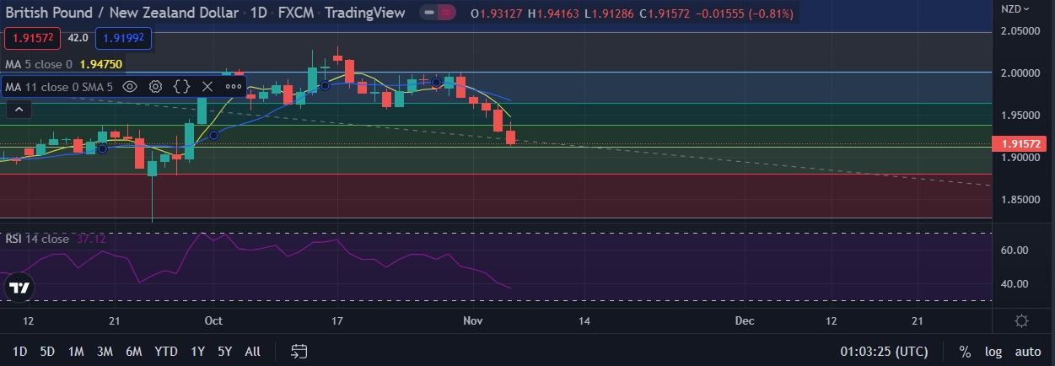Click the spread value 42.0

tap(78, 38)
